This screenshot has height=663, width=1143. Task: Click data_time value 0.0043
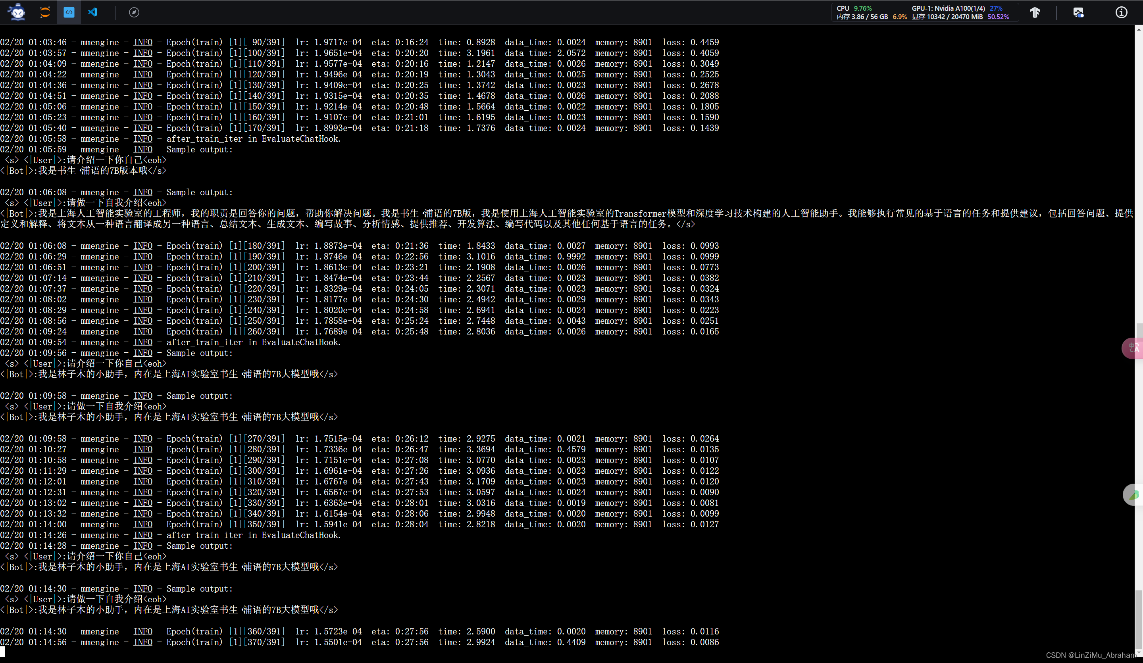point(571,321)
